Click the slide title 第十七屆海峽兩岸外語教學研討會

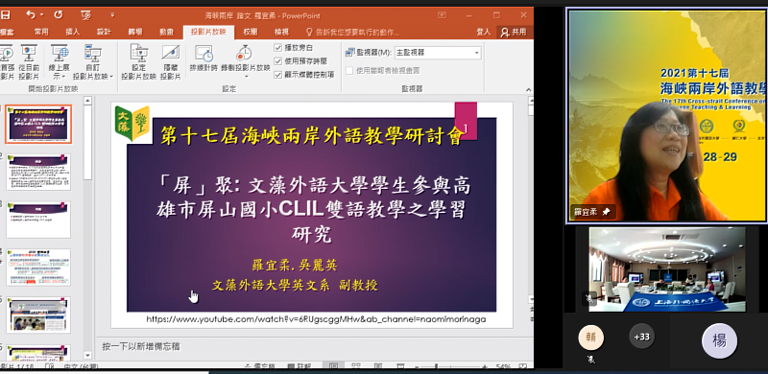tap(311, 136)
